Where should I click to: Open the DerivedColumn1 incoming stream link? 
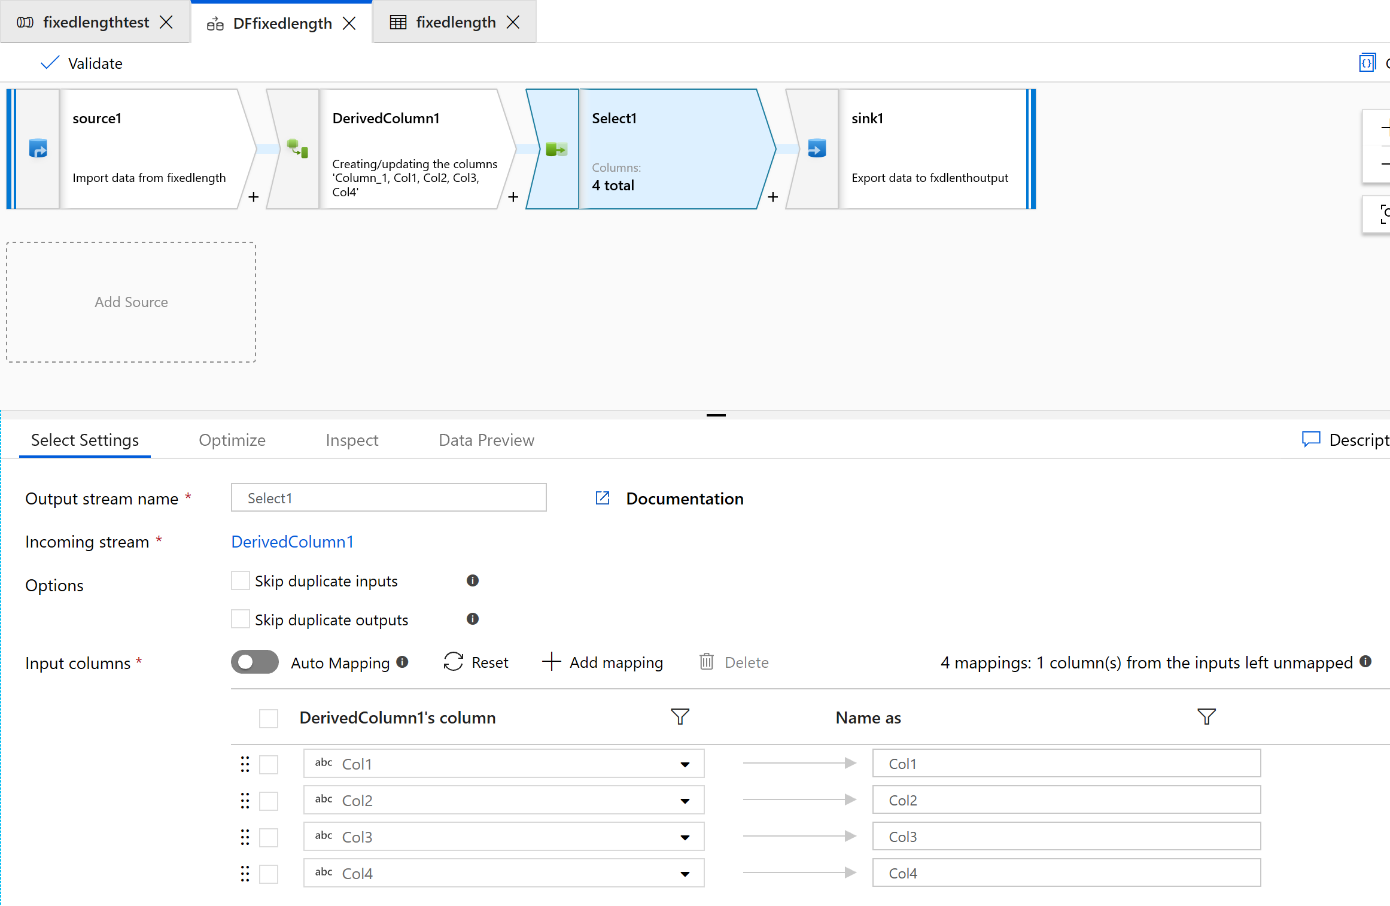click(x=292, y=542)
